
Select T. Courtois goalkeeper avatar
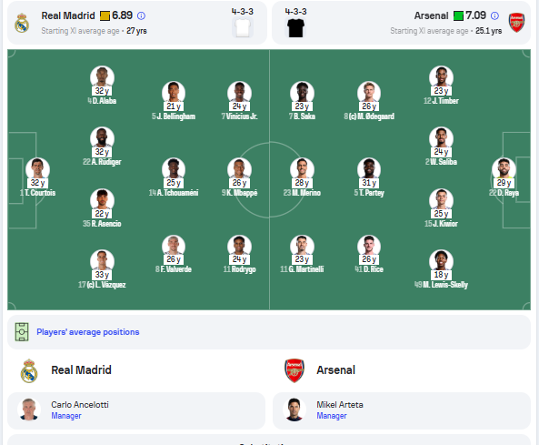tap(37, 169)
